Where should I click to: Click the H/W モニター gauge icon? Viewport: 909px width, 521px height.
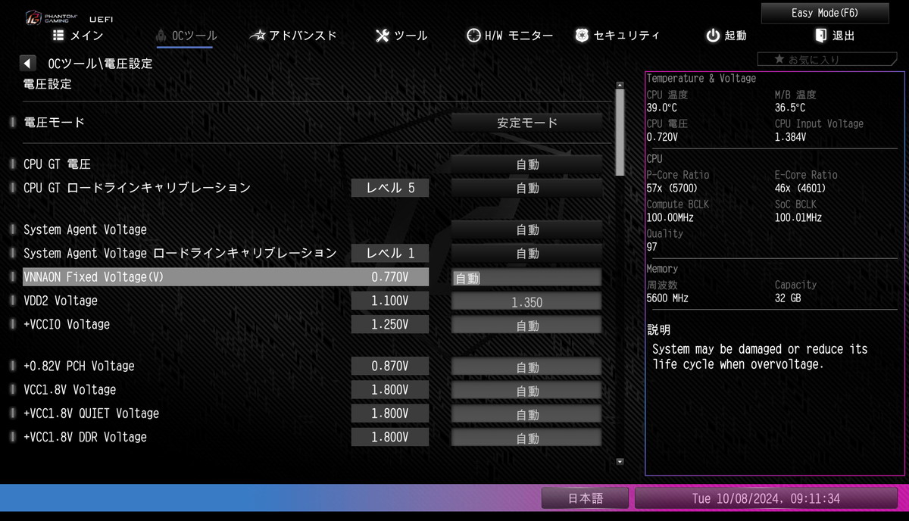[473, 36]
